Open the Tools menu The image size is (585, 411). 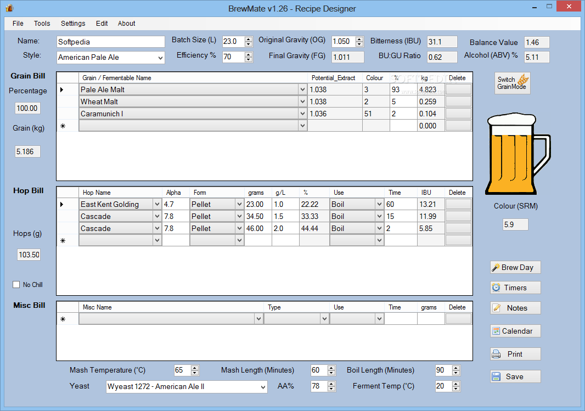click(x=42, y=24)
